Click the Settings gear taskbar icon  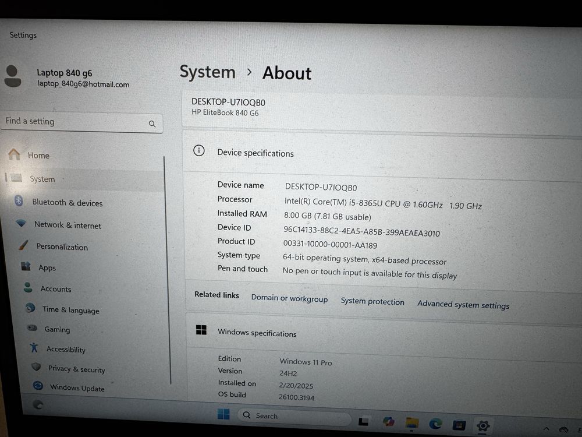(x=483, y=426)
